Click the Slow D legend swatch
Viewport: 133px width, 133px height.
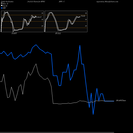[2, 3]
